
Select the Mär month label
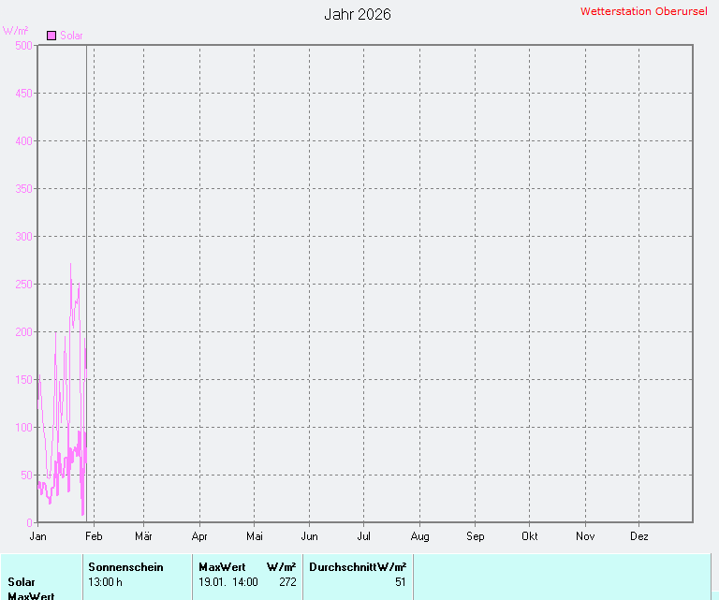[143, 536]
